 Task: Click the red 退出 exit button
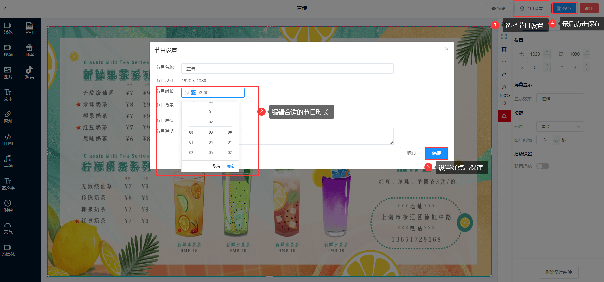(x=589, y=9)
